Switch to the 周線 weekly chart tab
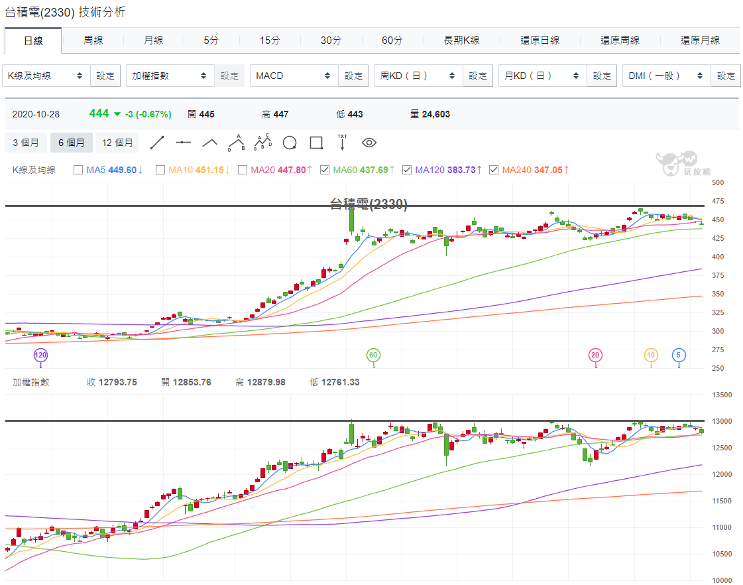 [x=93, y=40]
